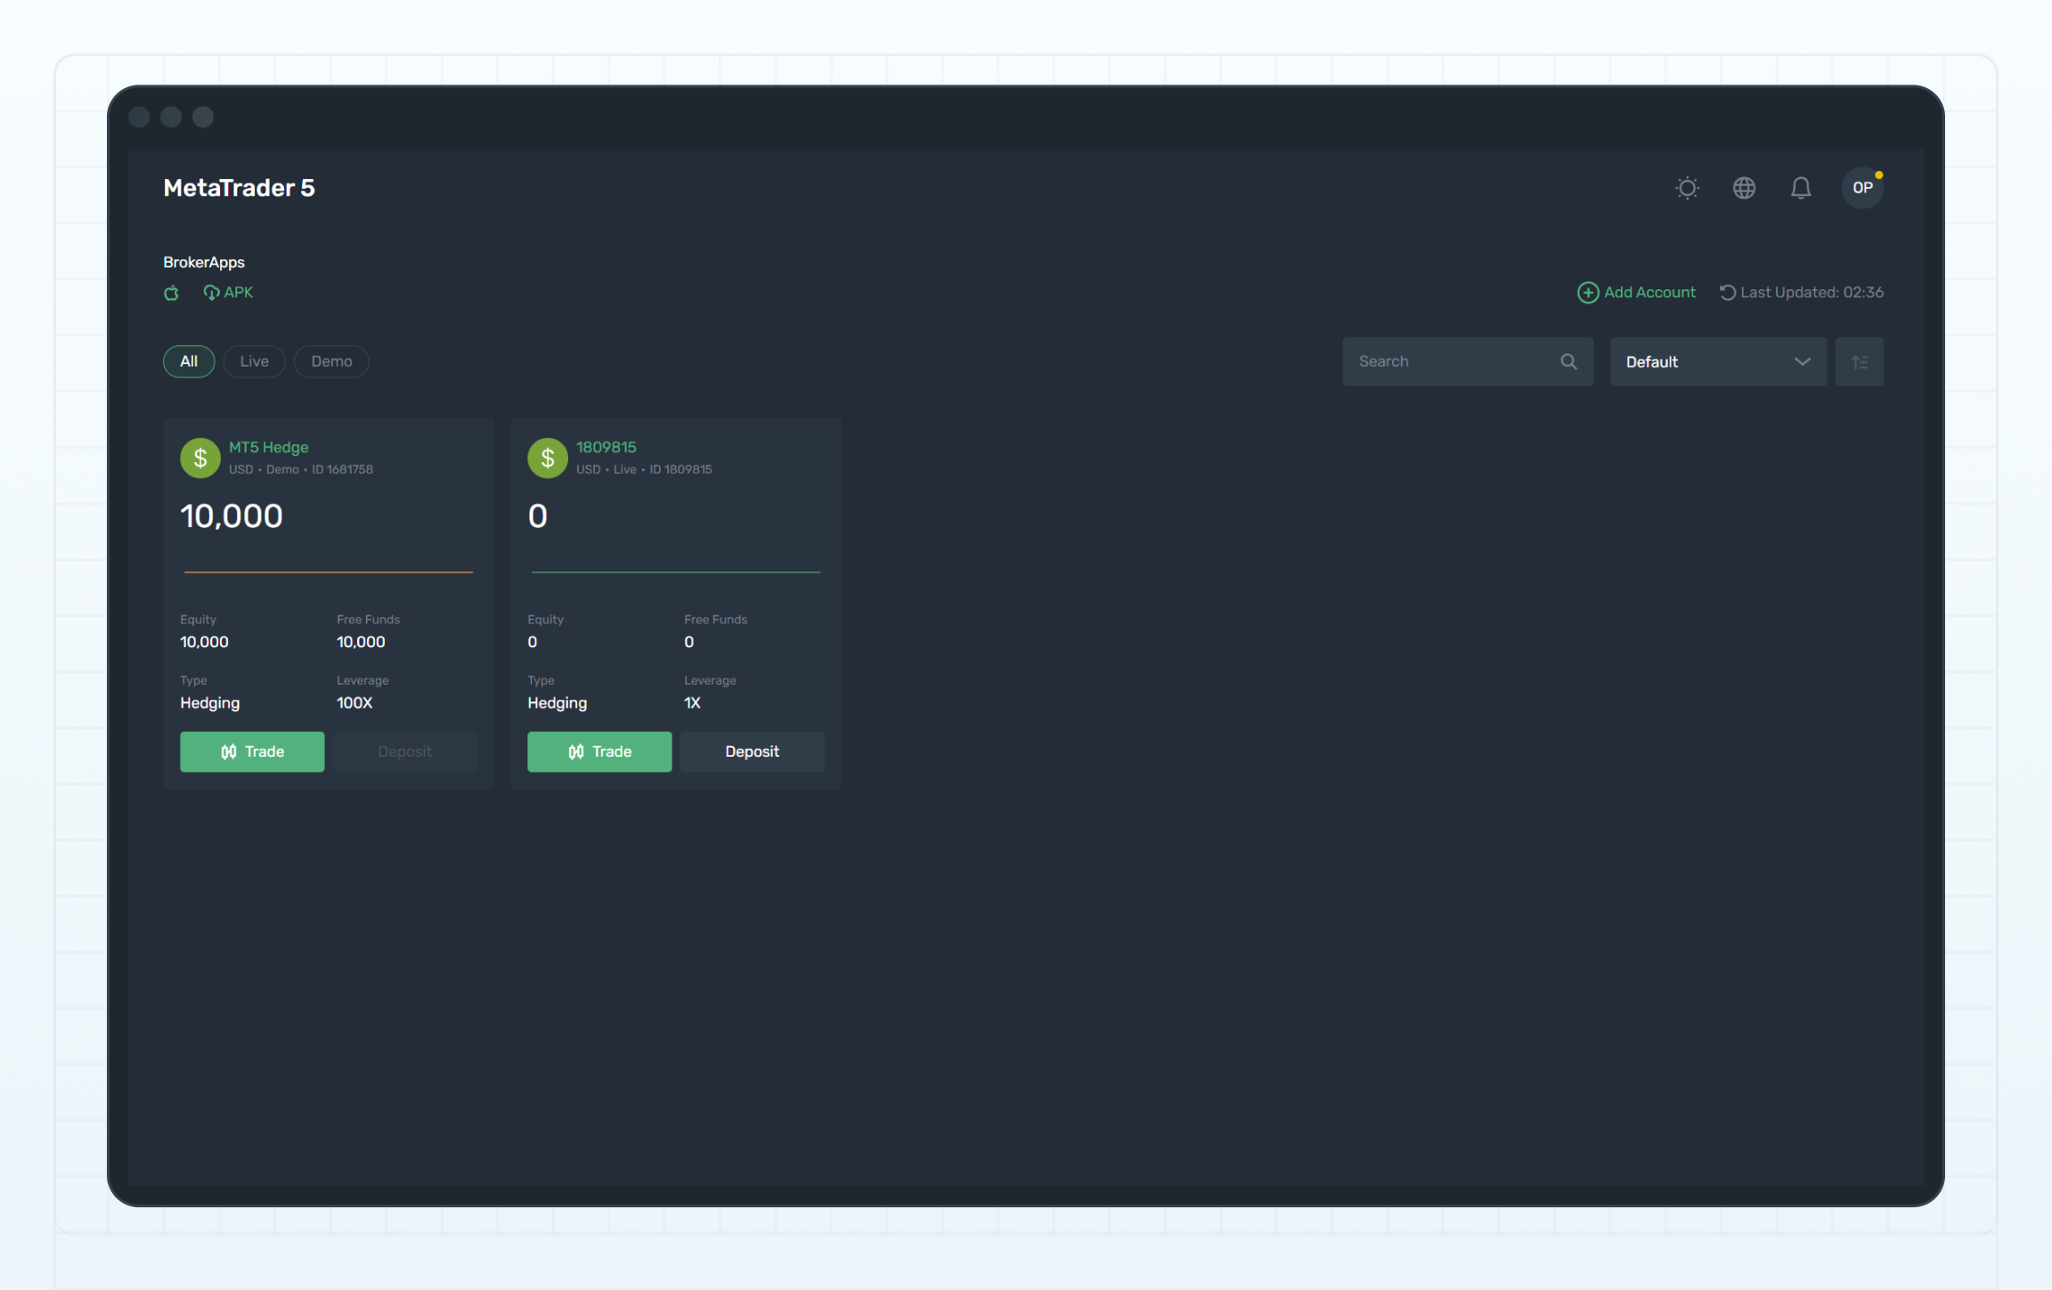The width and height of the screenshot is (2052, 1290).
Task: Click the dollar icon on MT5 Hedge card
Action: 199,458
